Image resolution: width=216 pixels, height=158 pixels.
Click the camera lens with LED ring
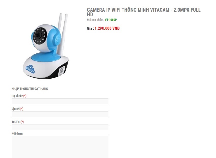point(39,36)
